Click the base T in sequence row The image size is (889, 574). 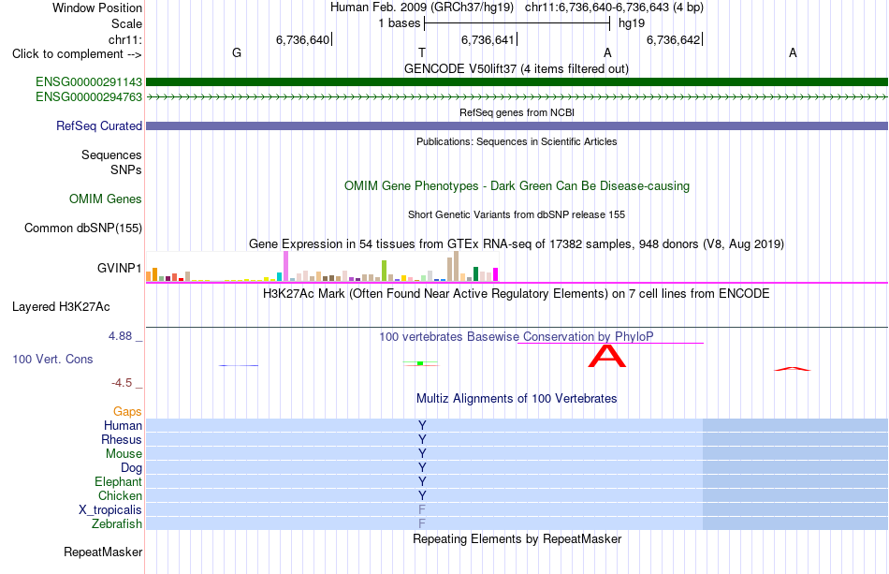tap(422, 52)
